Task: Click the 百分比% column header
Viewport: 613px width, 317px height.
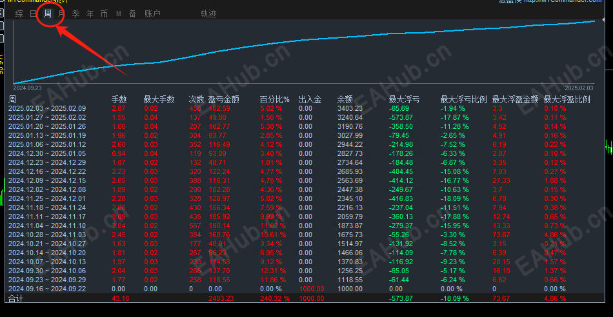Action: click(275, 100)
